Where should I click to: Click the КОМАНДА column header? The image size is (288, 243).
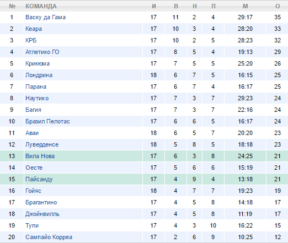point(41,6)
